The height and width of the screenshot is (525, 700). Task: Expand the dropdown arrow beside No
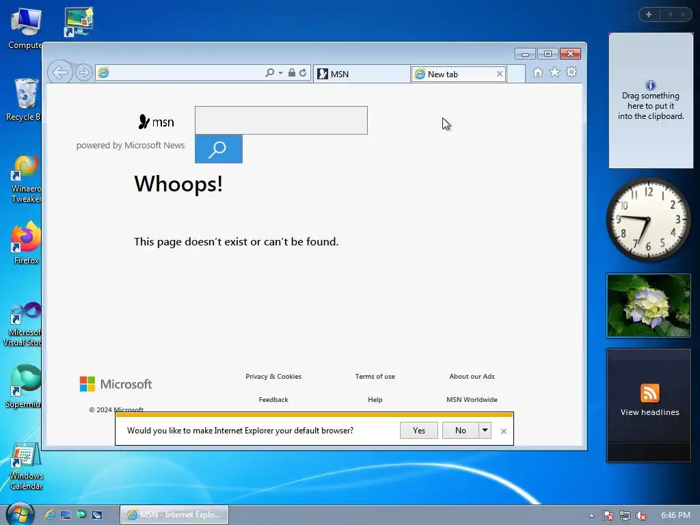[x=485, y=431]
